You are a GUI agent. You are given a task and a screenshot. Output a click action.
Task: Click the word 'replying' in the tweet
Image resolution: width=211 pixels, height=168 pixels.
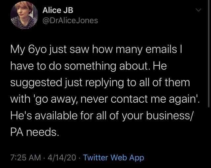click(x=104, y=84)
